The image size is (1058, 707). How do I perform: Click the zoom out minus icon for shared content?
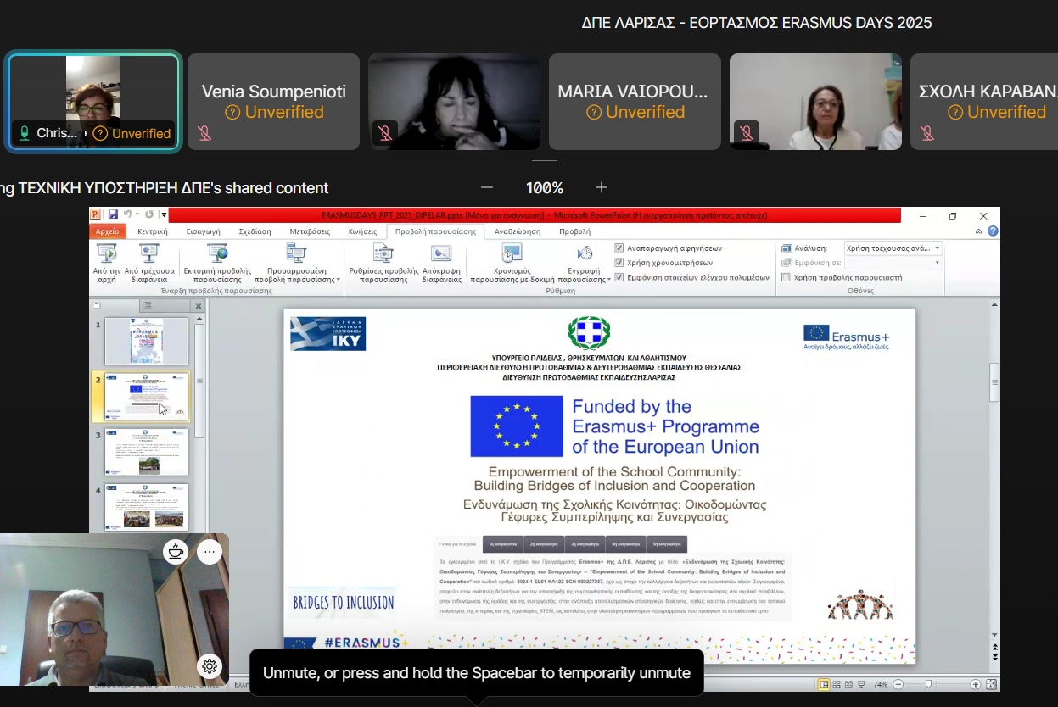click(x=487, y=187)
